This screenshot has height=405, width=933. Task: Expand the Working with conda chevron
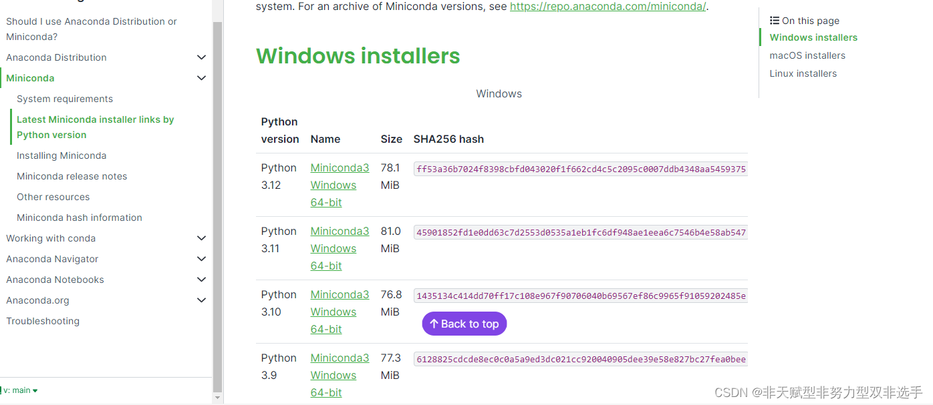[x=201, y=238]
